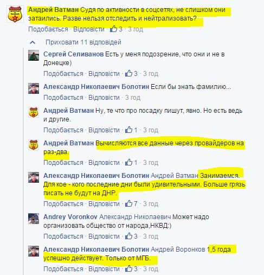Screen dimensions: 264x275
Task: Click thumbs-up icon on top Андрей Ватман comment
Action: pos(114,29)
